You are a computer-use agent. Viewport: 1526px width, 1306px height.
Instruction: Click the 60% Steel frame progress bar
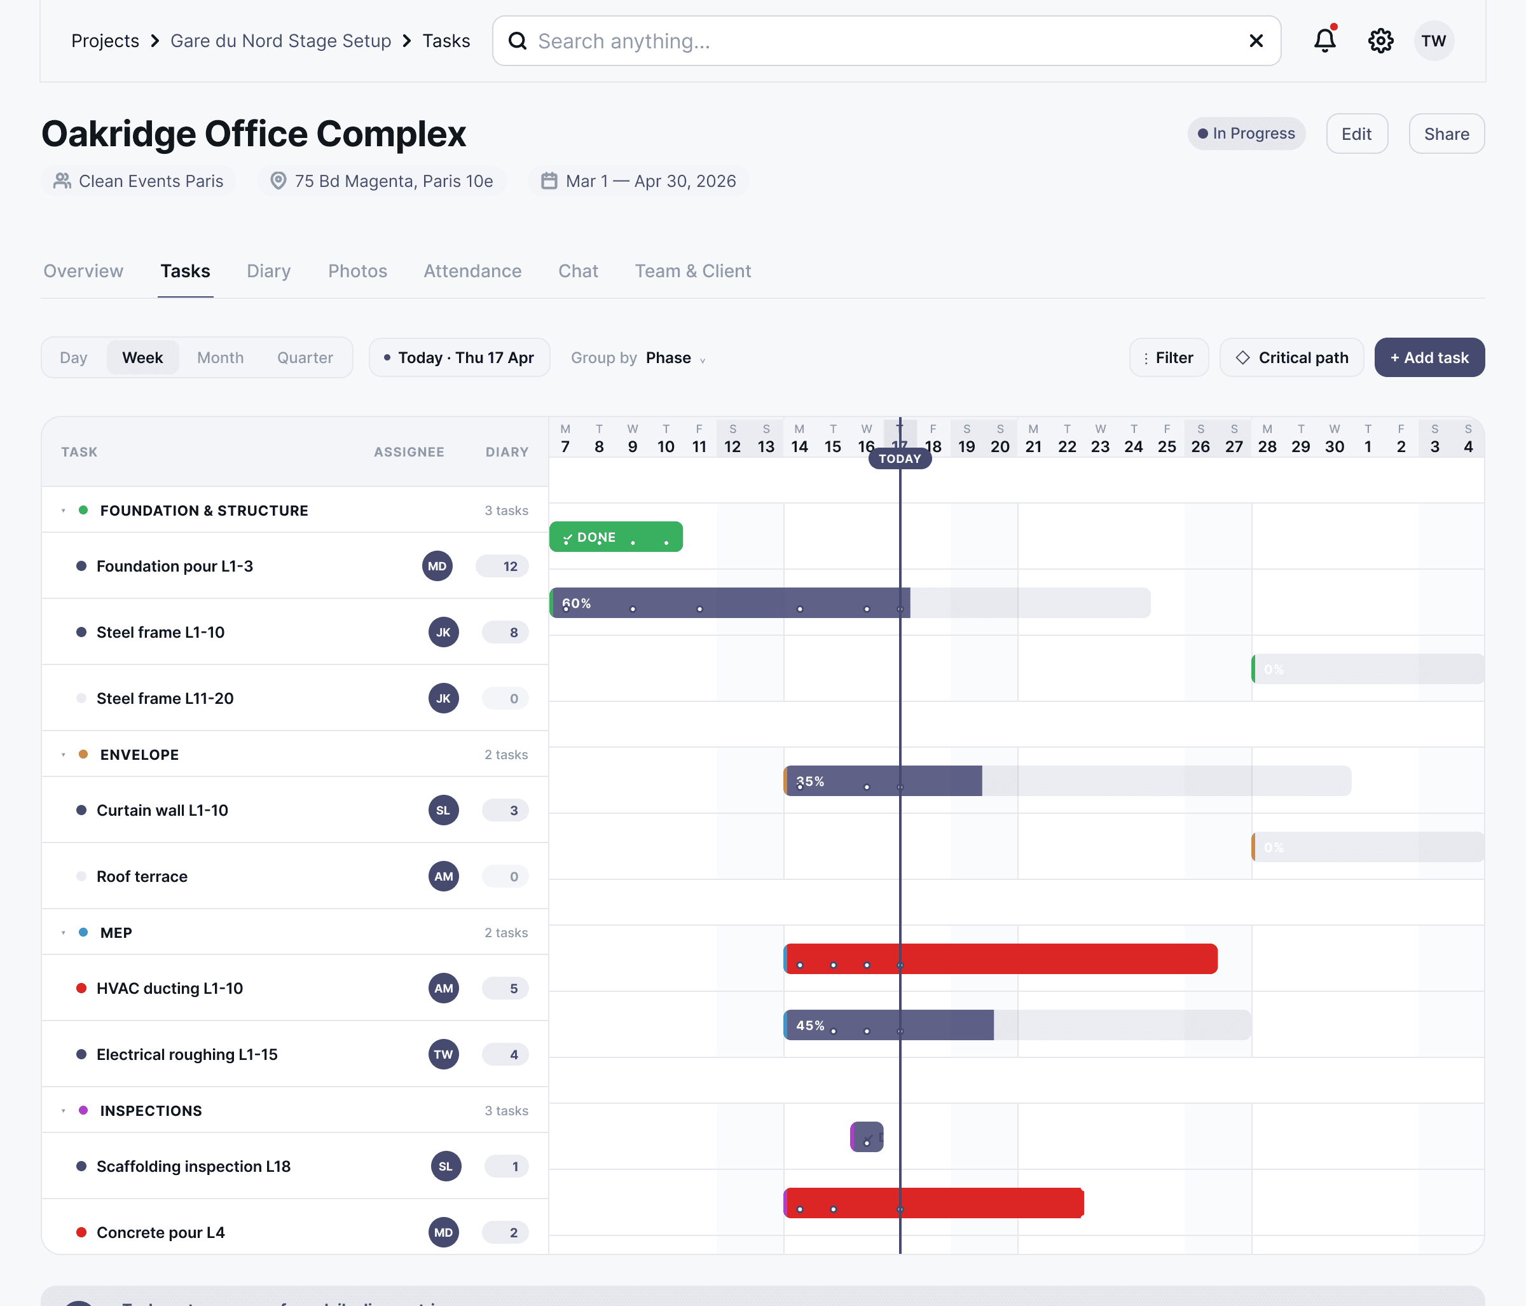pos(850,603)
